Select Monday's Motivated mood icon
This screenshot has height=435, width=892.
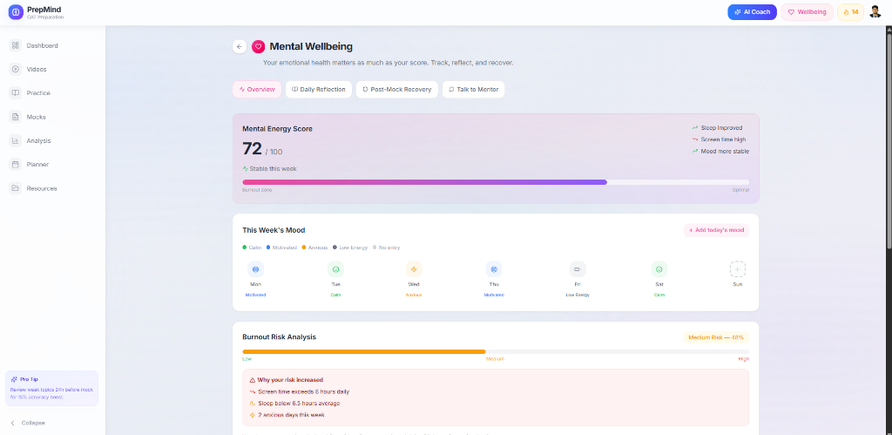(255, 269)
